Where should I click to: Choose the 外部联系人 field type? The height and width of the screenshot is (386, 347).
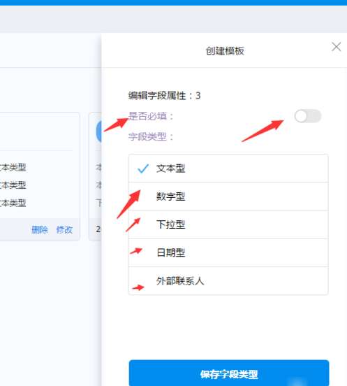228,280
